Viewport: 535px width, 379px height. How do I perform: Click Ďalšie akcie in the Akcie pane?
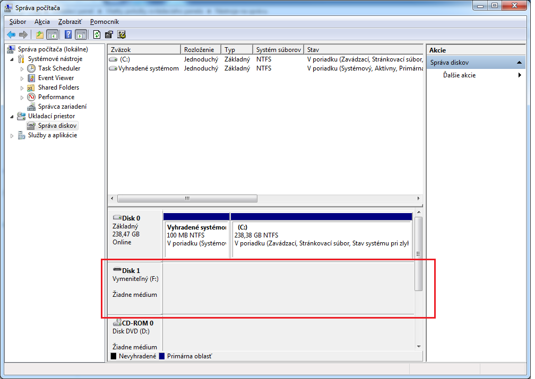(459, 75)
